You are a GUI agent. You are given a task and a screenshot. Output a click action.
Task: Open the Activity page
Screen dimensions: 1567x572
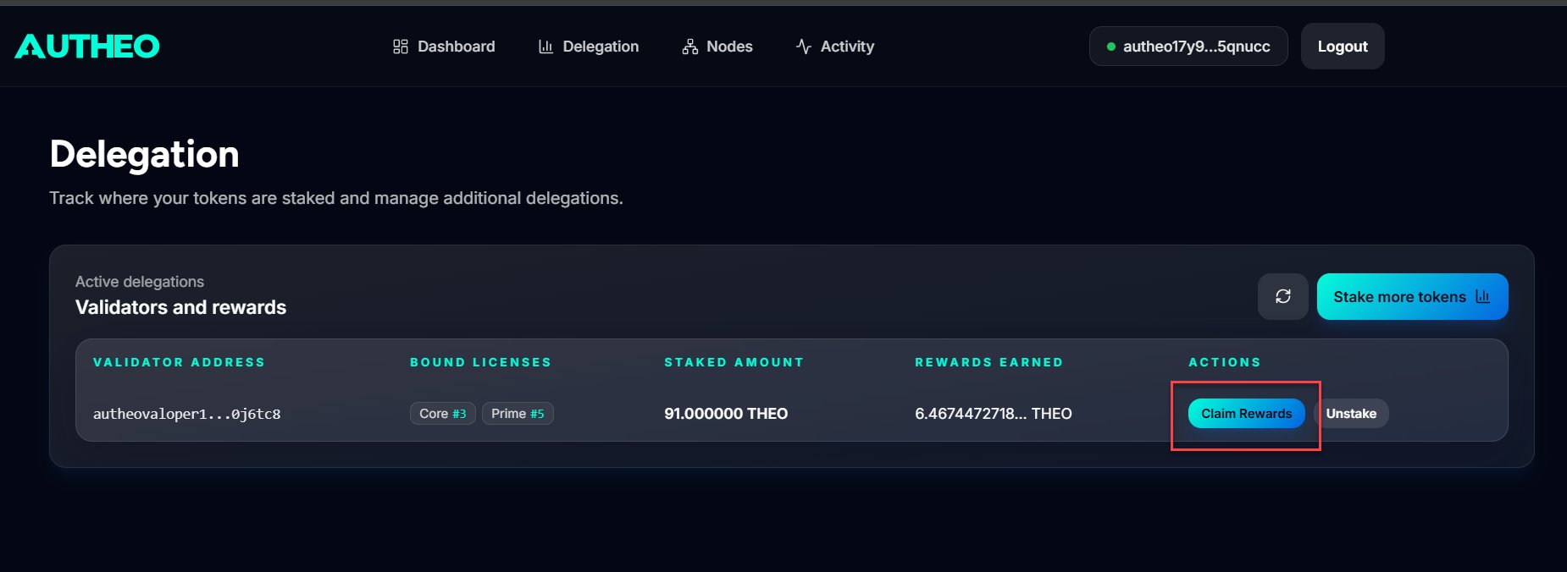tap(835, 47)
